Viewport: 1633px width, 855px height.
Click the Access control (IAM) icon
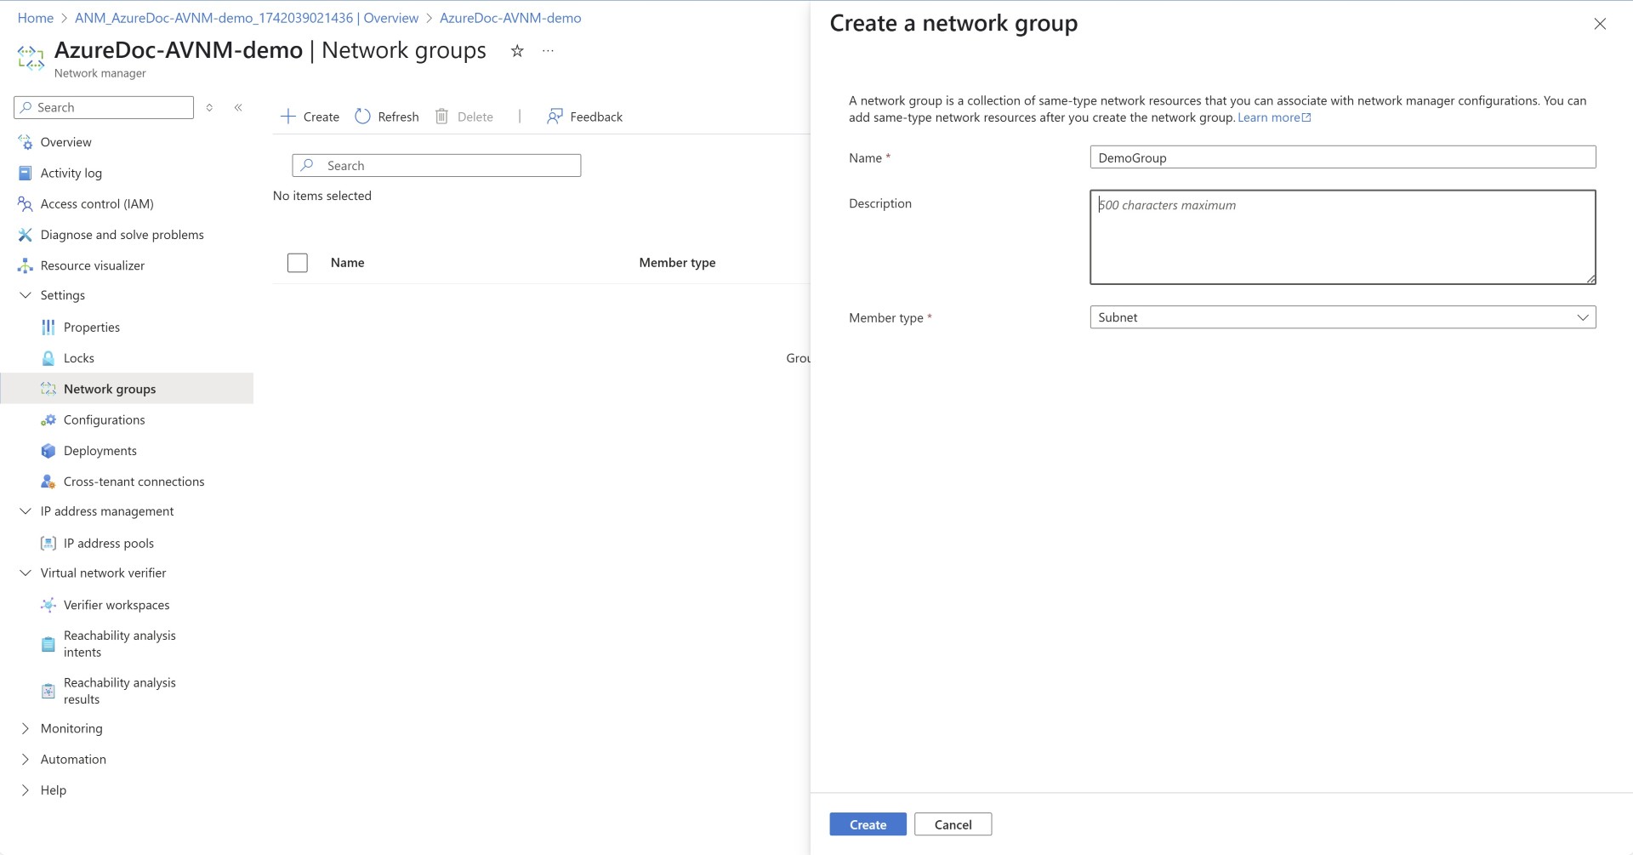[25, 204]
